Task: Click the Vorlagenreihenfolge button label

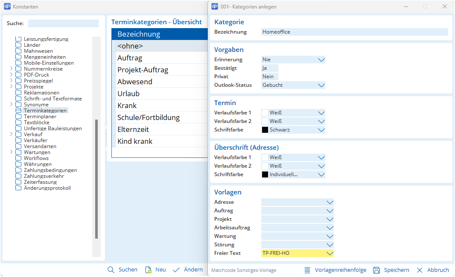Action: (341, 270)
